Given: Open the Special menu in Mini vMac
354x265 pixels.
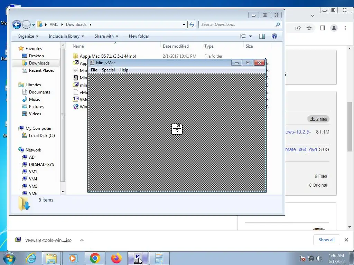Looking at the screenshot, I should [x=108, y=70].
